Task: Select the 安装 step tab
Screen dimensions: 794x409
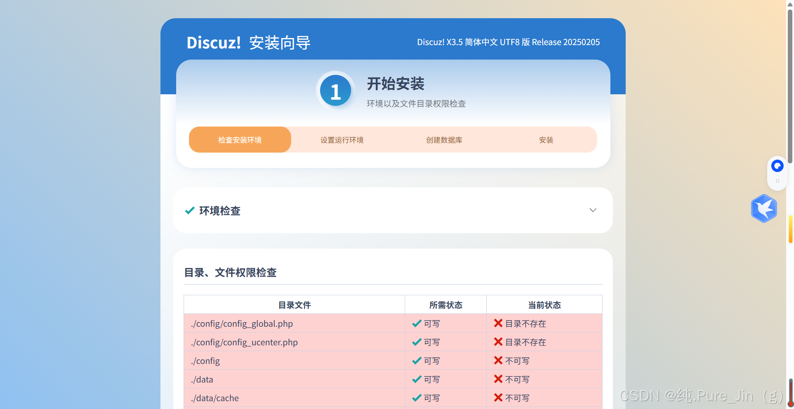Action: (546, 140)
